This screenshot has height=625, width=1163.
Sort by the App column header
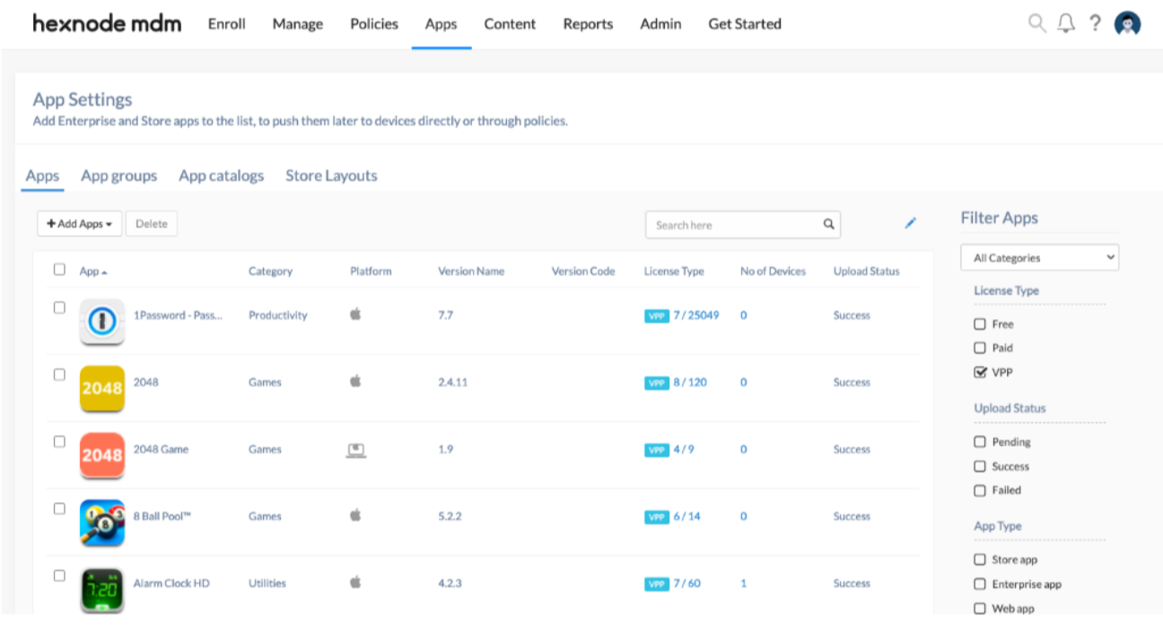(x=92, y=271)
